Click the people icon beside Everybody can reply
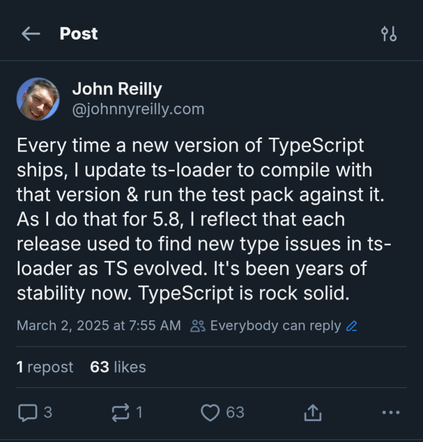This screenshot has width=423, height=442. [x=199, y=326]
